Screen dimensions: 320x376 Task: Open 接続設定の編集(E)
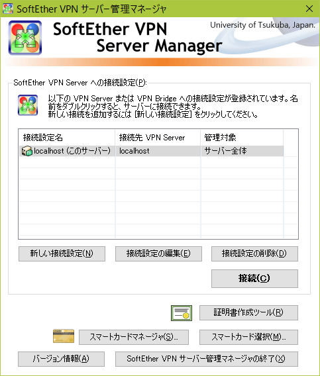[158, 254]
